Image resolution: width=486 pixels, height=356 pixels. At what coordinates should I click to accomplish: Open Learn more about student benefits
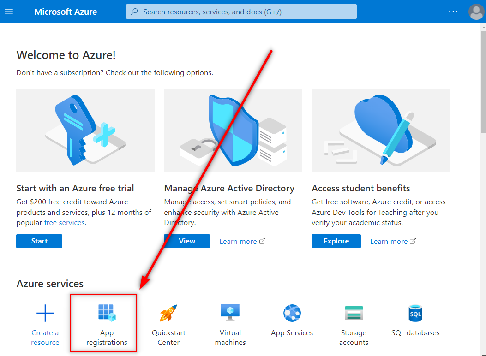390,241
